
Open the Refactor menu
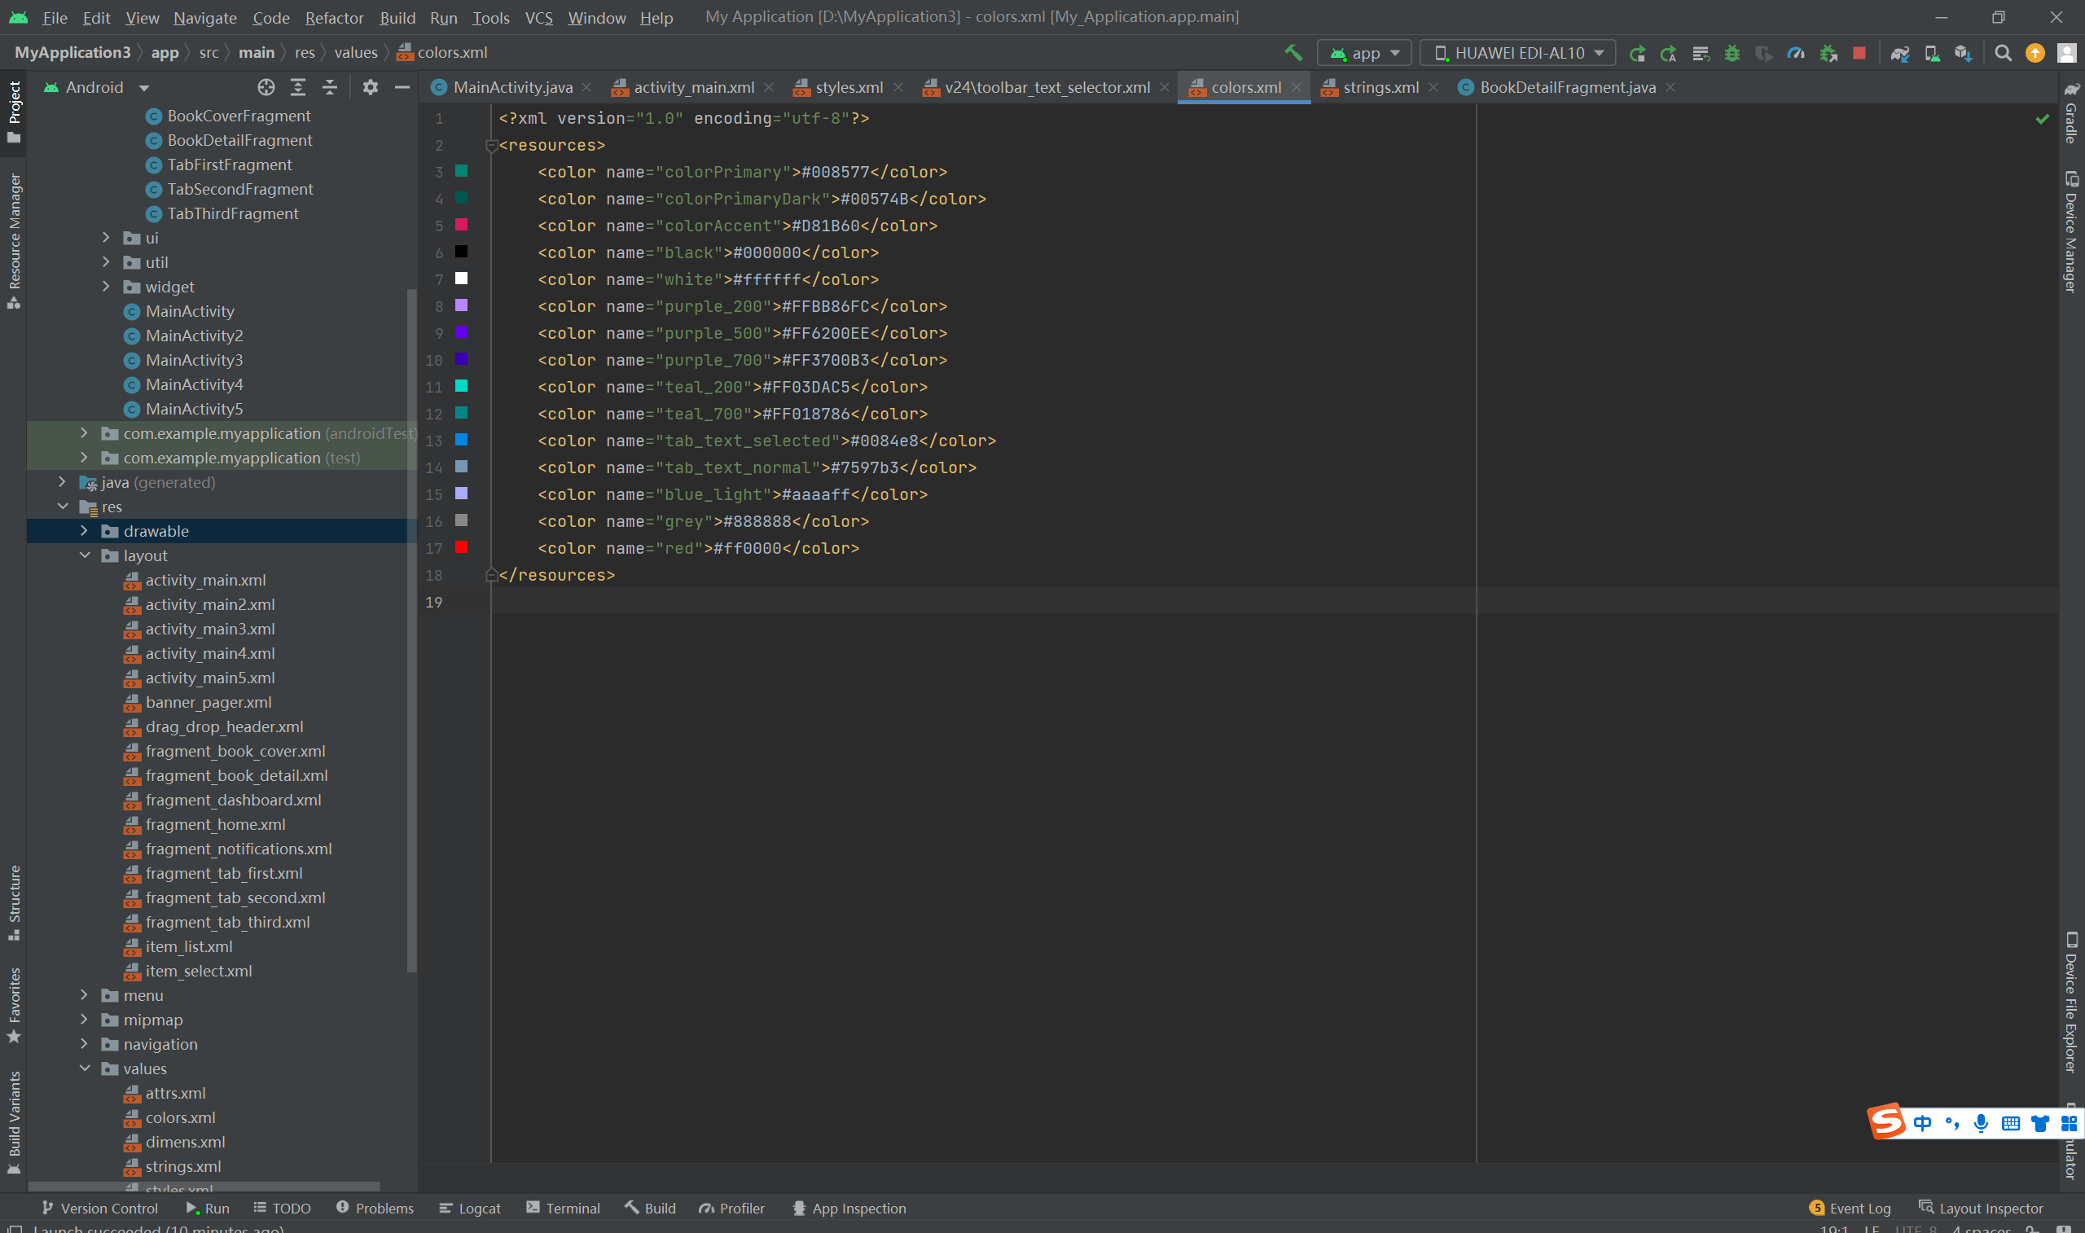(x=334, y=17)
